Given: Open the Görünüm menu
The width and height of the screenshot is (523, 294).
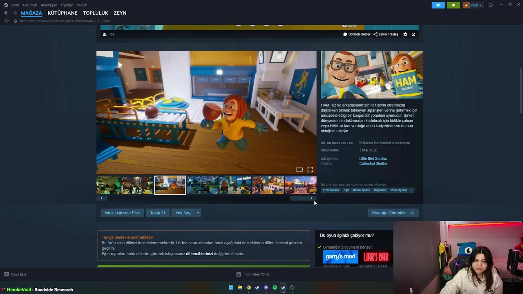Looking at the screenshot, I should tap(30, 5).
